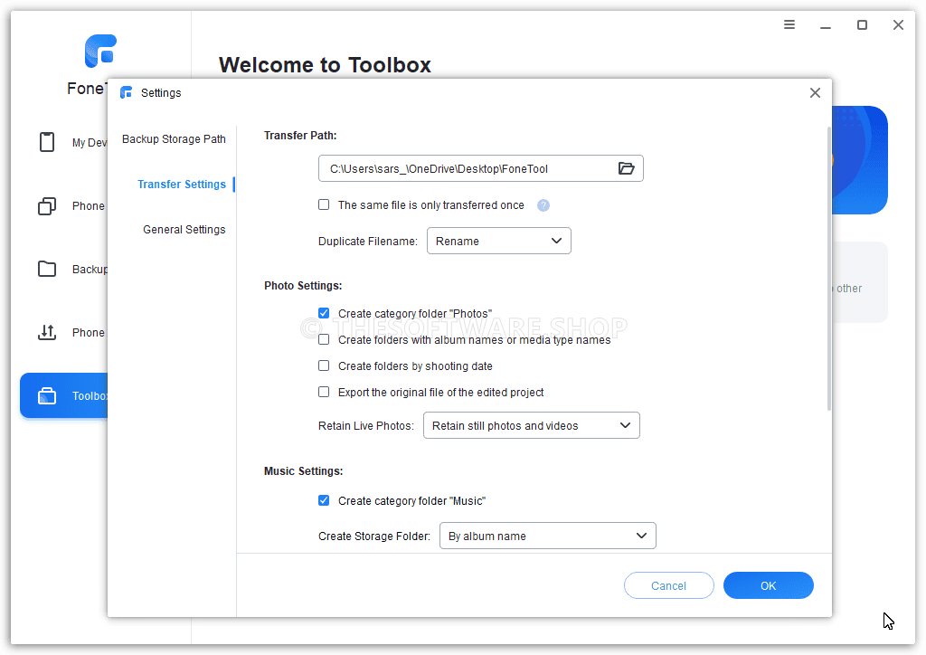Enable Export original file of edited project
Image resolution: width=926 pixels, height=655 pixels.
(x=324, y=392)
